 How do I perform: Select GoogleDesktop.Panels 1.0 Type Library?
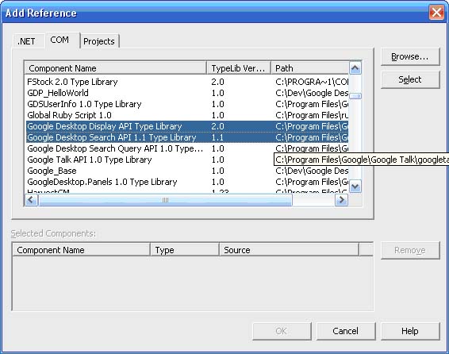point(187,182)
